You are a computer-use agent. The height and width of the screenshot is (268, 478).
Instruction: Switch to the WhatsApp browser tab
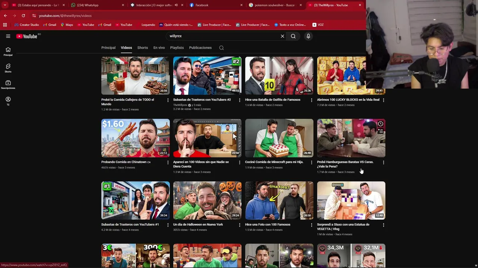coord(97,5)
